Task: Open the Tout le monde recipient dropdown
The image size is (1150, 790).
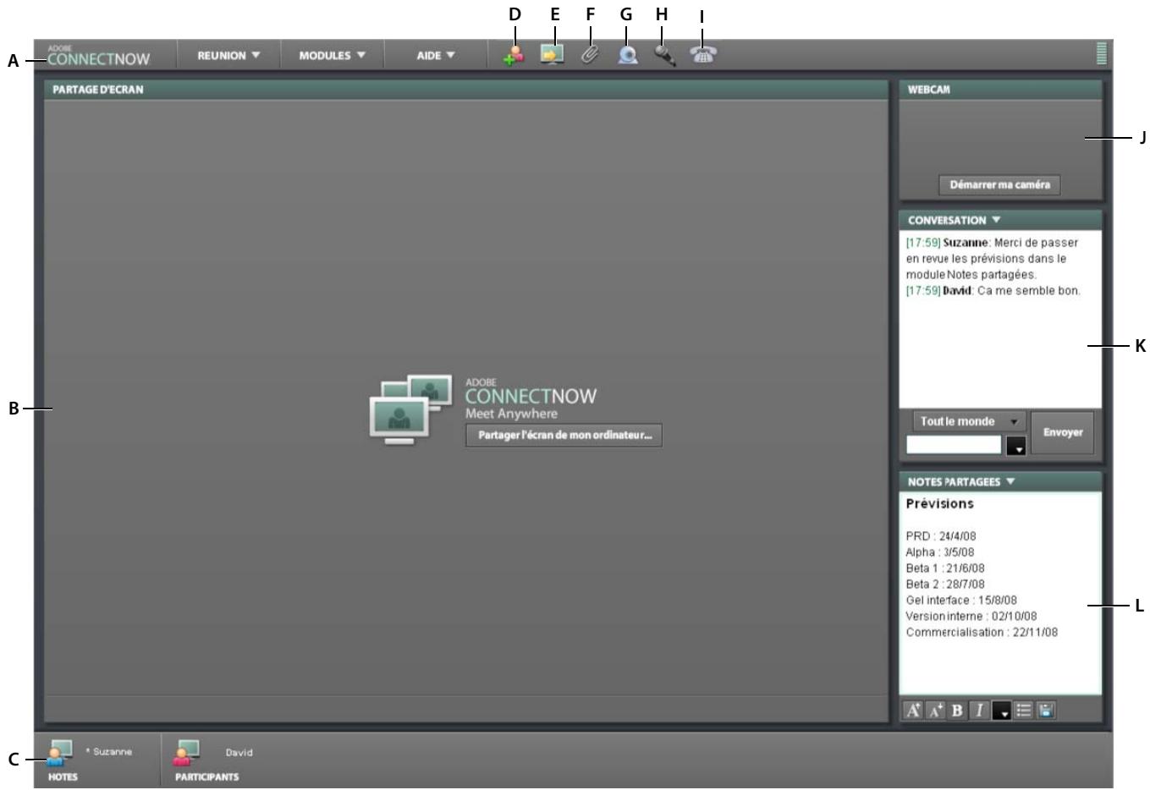Action: 969,421
